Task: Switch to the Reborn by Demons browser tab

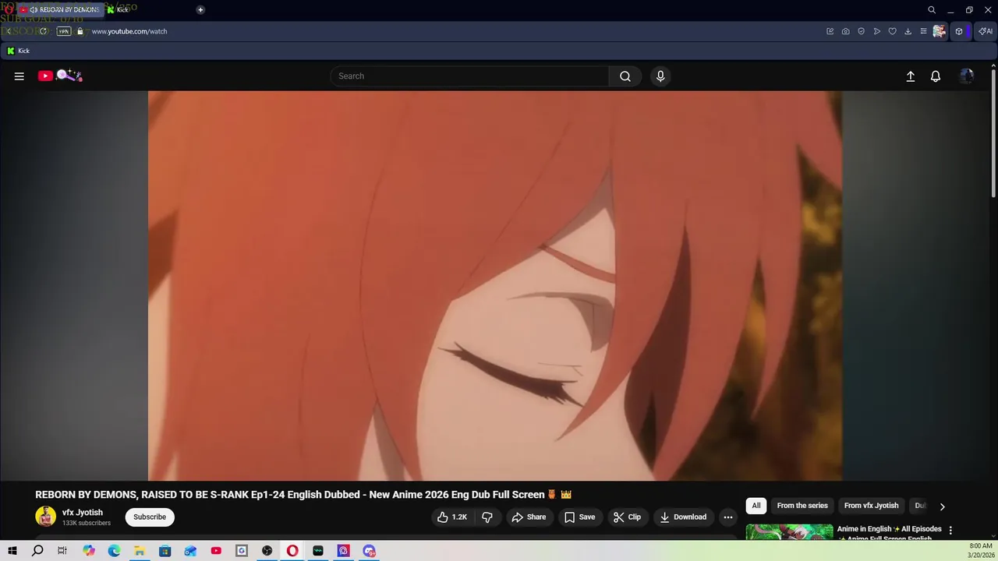Action: click(x=61, y=9)
